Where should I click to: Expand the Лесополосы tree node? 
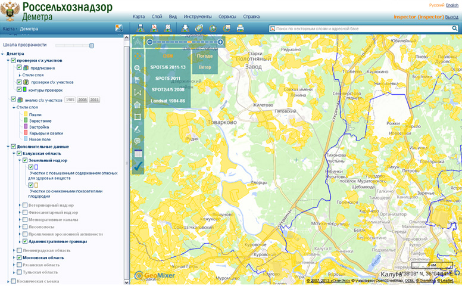[x=20, y=227]
